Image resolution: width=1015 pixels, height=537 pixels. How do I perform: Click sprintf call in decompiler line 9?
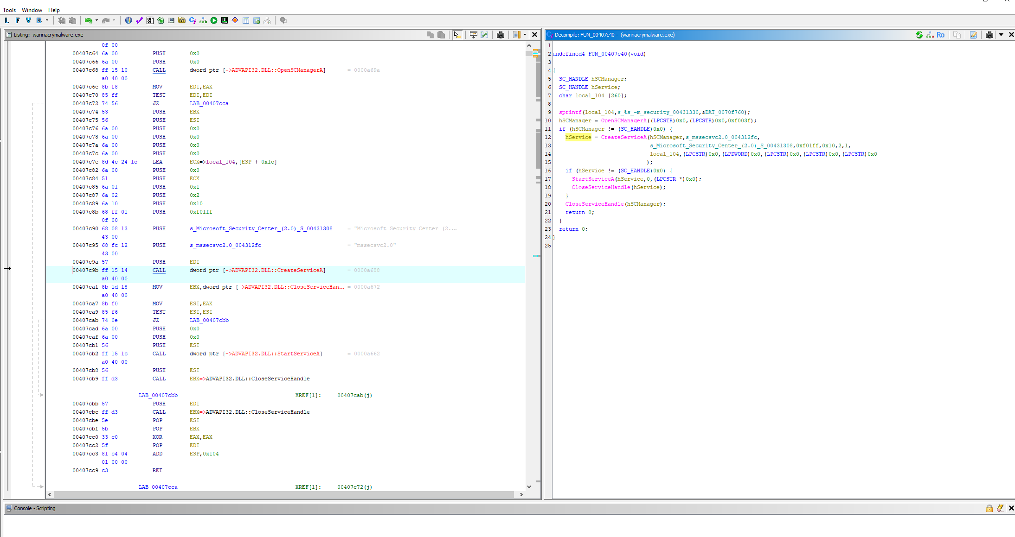[570, 113]
